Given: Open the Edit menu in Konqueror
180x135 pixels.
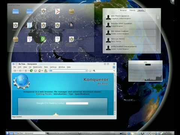Looking at the screenshot, I should [19, 67].
